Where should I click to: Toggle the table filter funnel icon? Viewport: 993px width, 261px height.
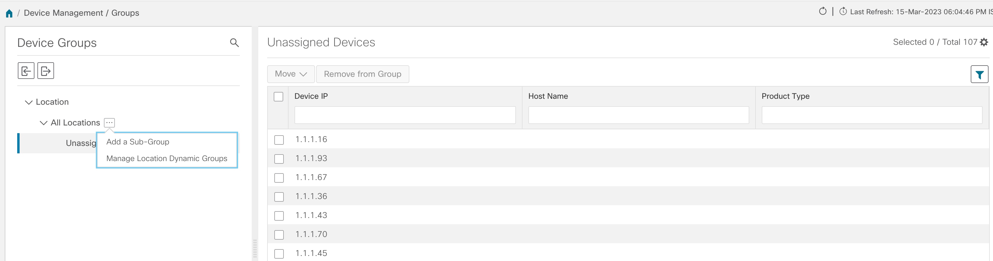coord(979,74)
